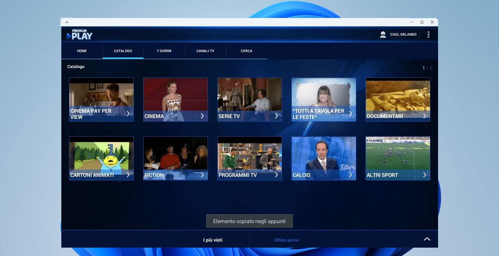Open the three-dot options menu

point(428,35)
